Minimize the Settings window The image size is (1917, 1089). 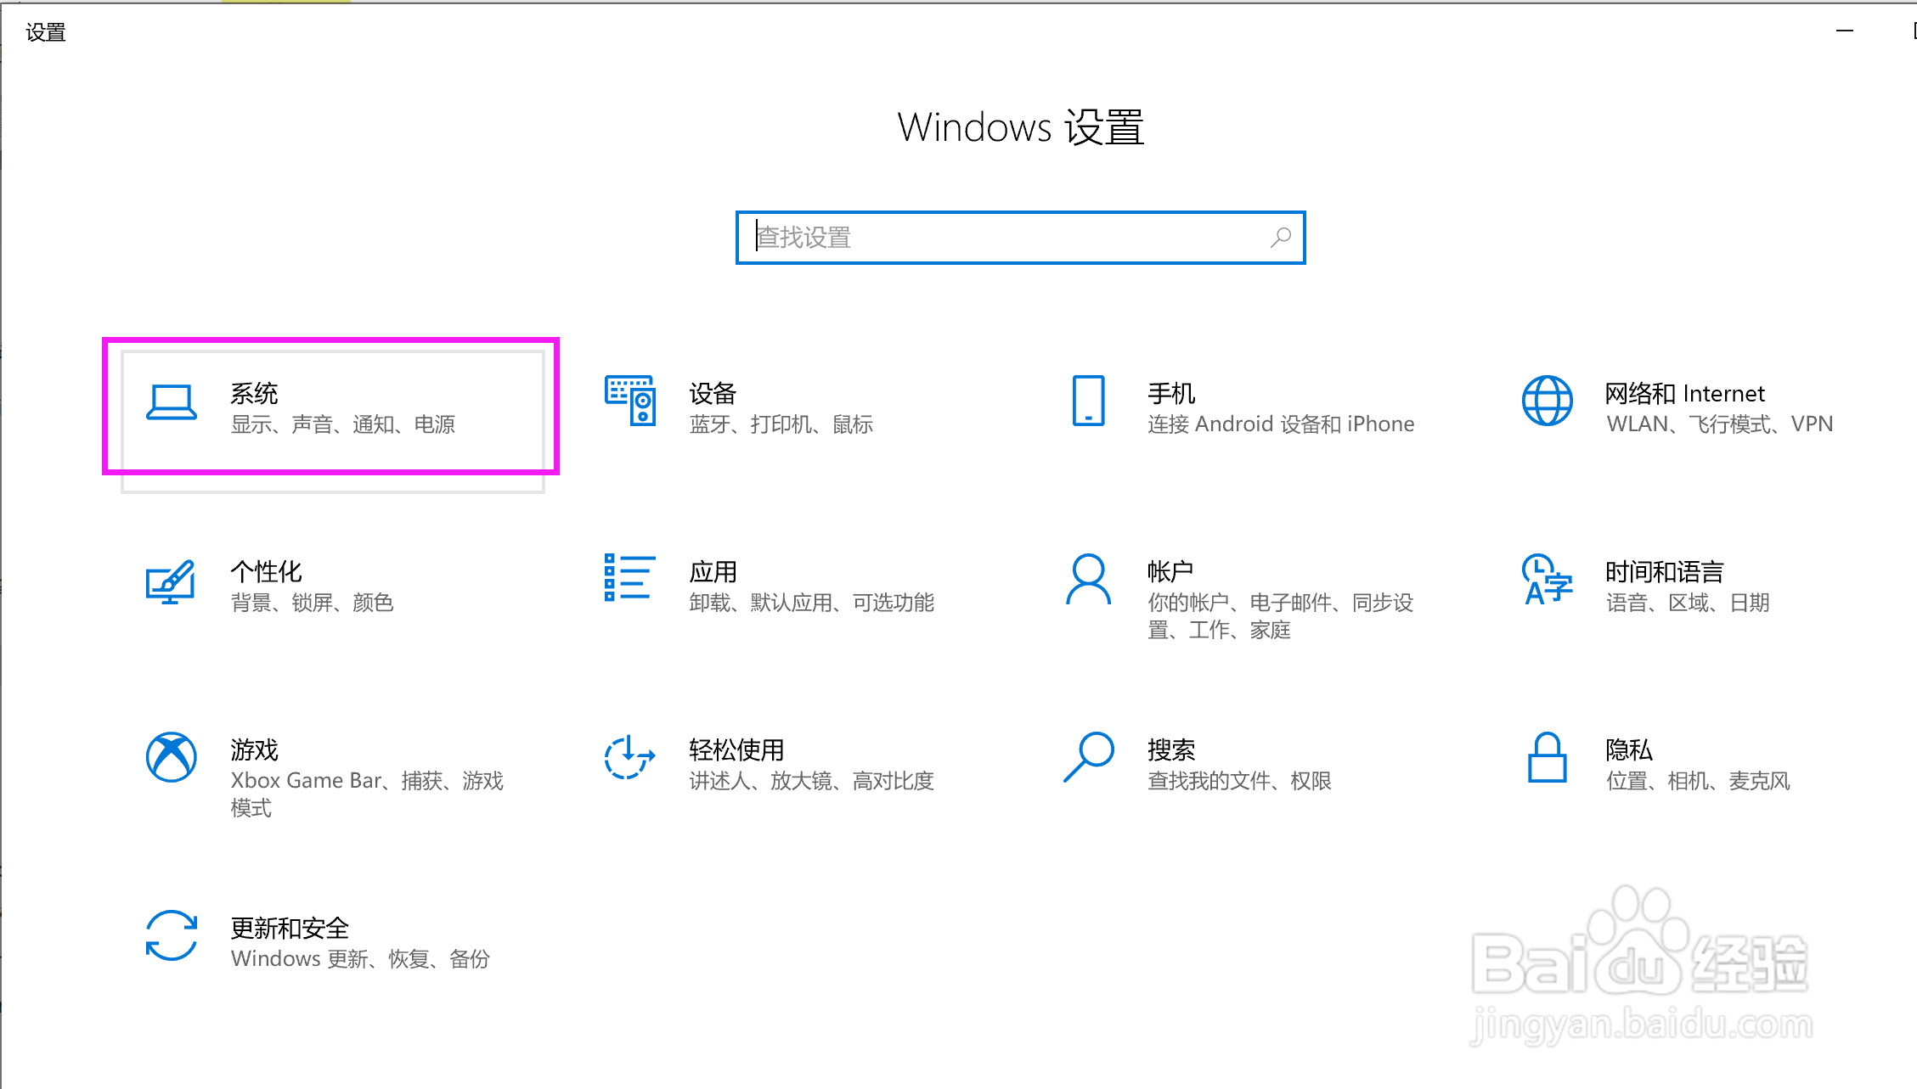tap(1844, 31)
